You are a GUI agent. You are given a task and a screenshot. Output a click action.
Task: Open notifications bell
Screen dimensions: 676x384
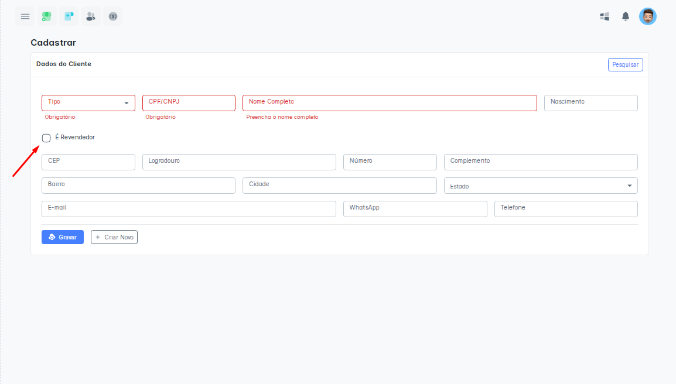626,16
